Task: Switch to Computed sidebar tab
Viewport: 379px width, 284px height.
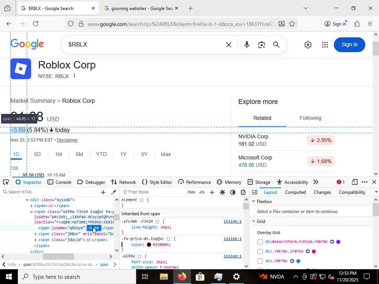Action: [295, 192]
